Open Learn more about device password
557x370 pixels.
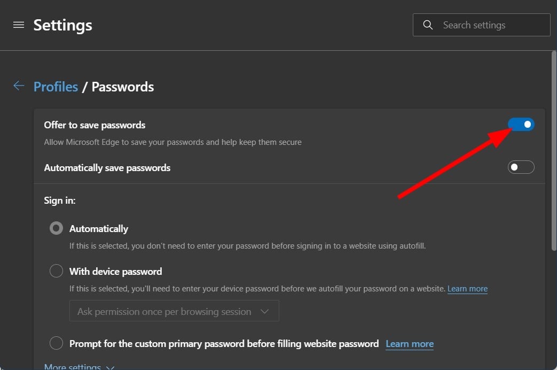(x=467, y=289)
